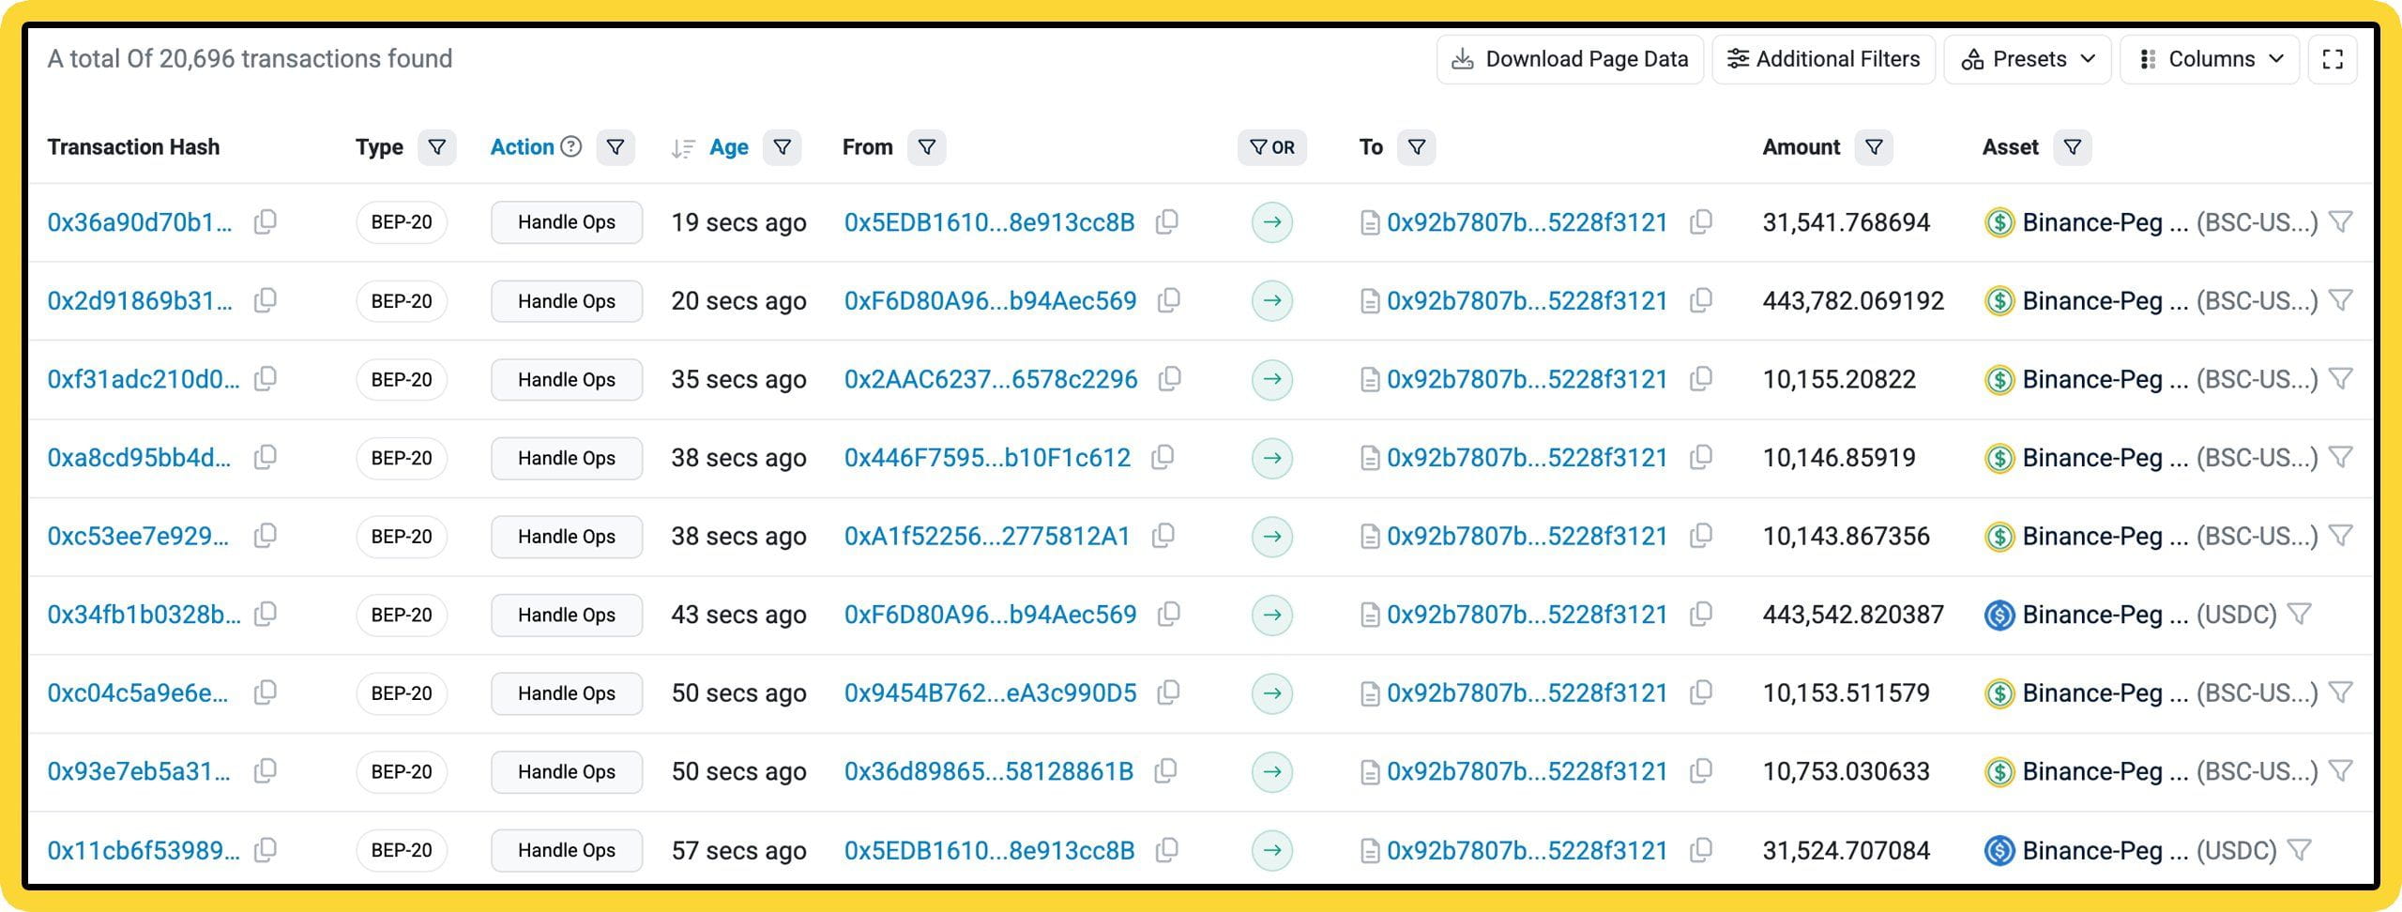The width and height of the screenshot is (2402, 912).
Task: Open the Type column filter
Action: click(436, 147)
